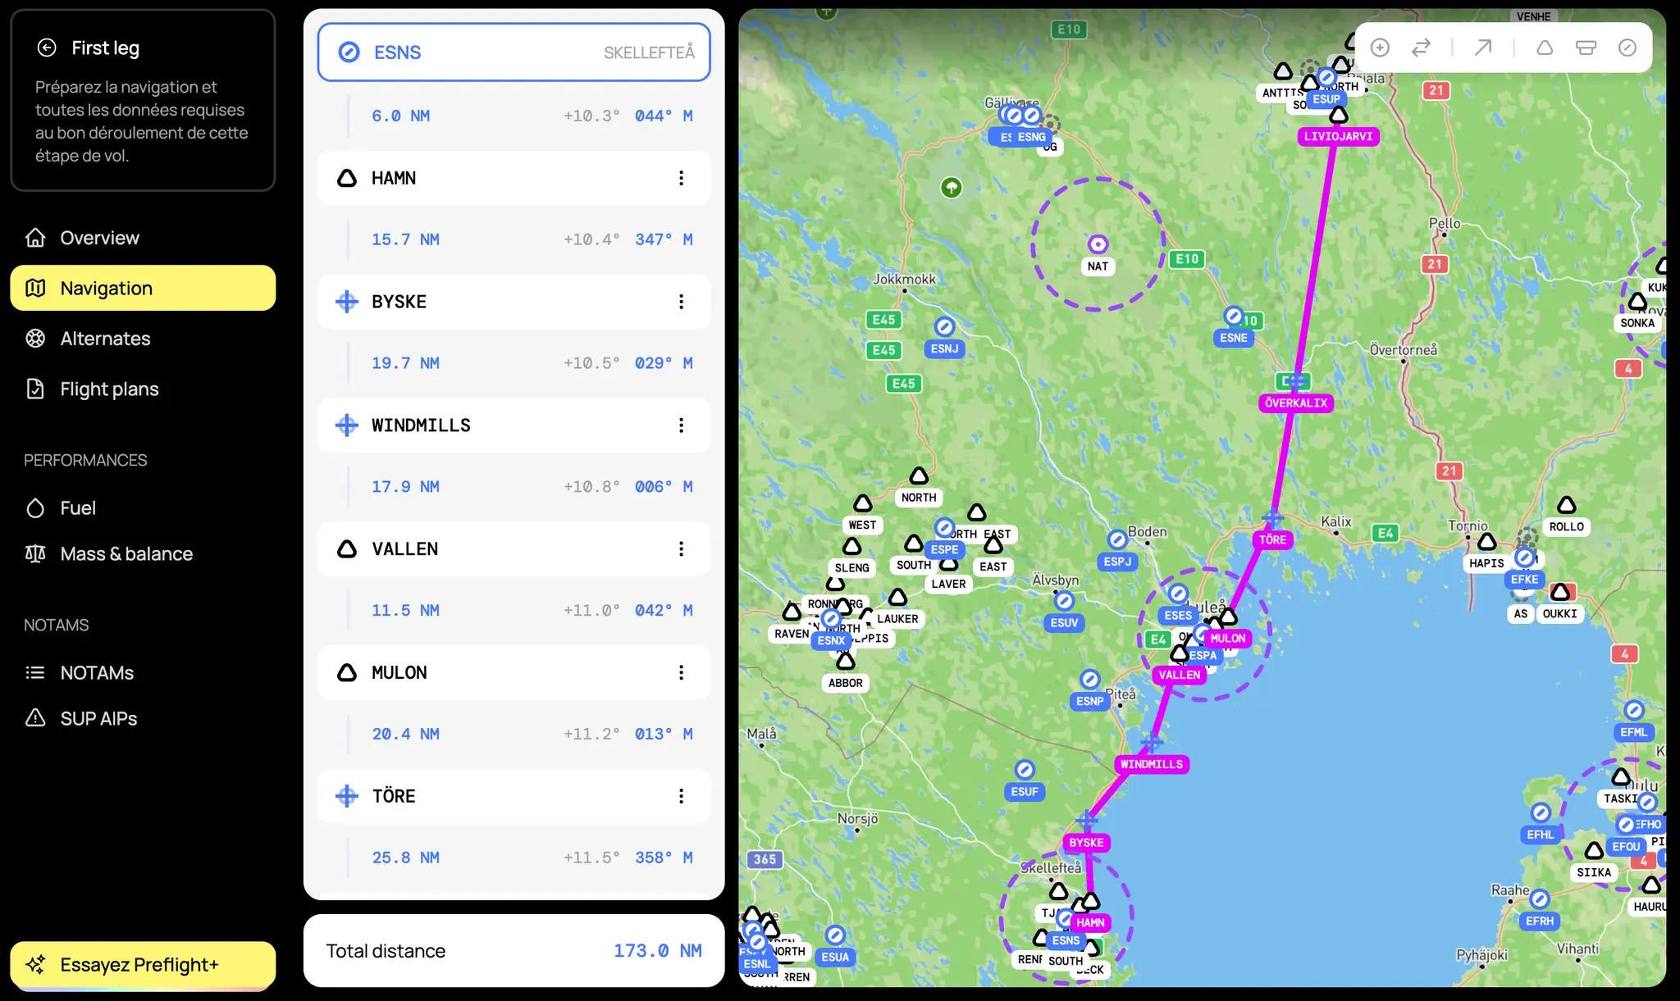Image resolution: width=1680 pixels, height=1001 pixels.
Task: Click the swap arrows icon in map toolbar
Action: 1421,48
